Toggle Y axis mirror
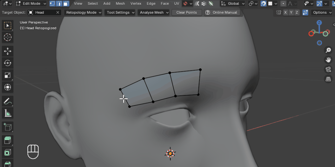This screenshot has width=335, height=167. [291, 12]
